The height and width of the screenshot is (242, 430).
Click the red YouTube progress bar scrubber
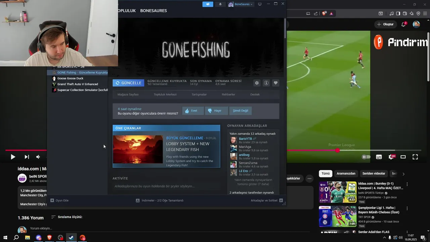(x=337, y=150)
